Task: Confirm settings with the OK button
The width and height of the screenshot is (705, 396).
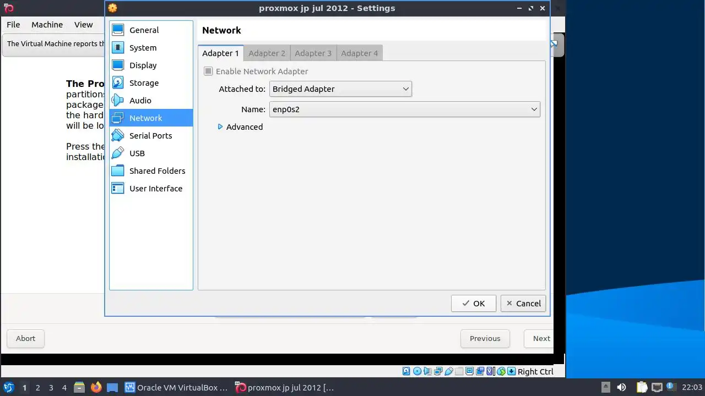Action: (x=474, y=304)
